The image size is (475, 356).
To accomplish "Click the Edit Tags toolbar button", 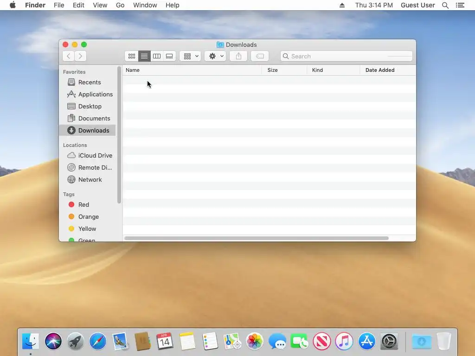I will [x=260, y=56].
